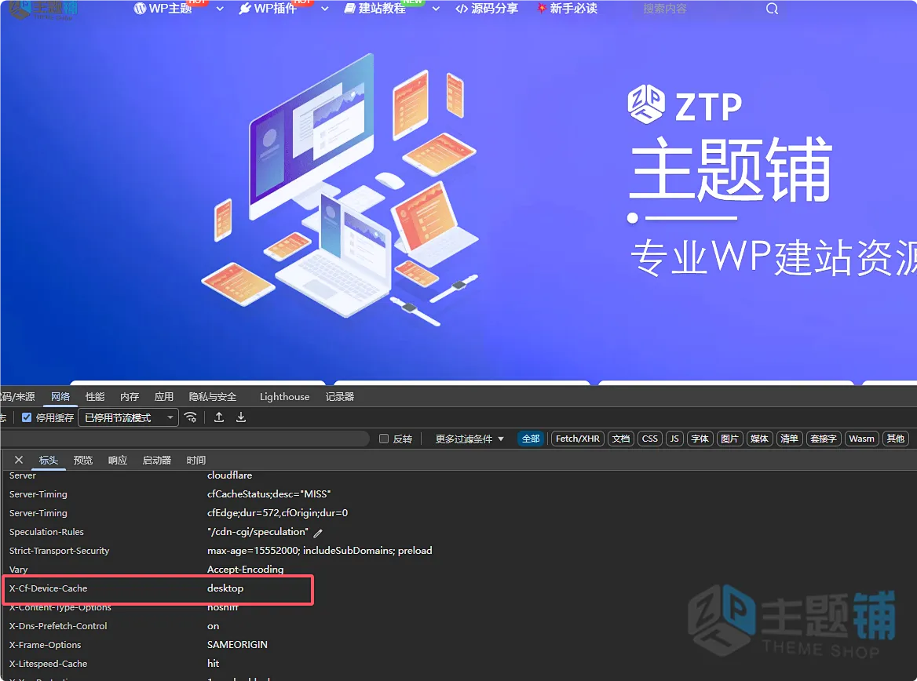This screenshot has width=917, height=681.
Task: Filter requests by 图片
Action: [729, 439]
